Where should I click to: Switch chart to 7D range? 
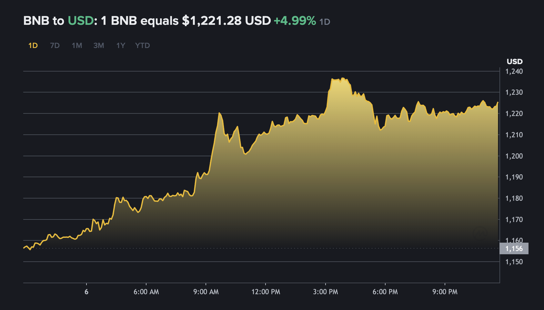[x=55, y=45]
